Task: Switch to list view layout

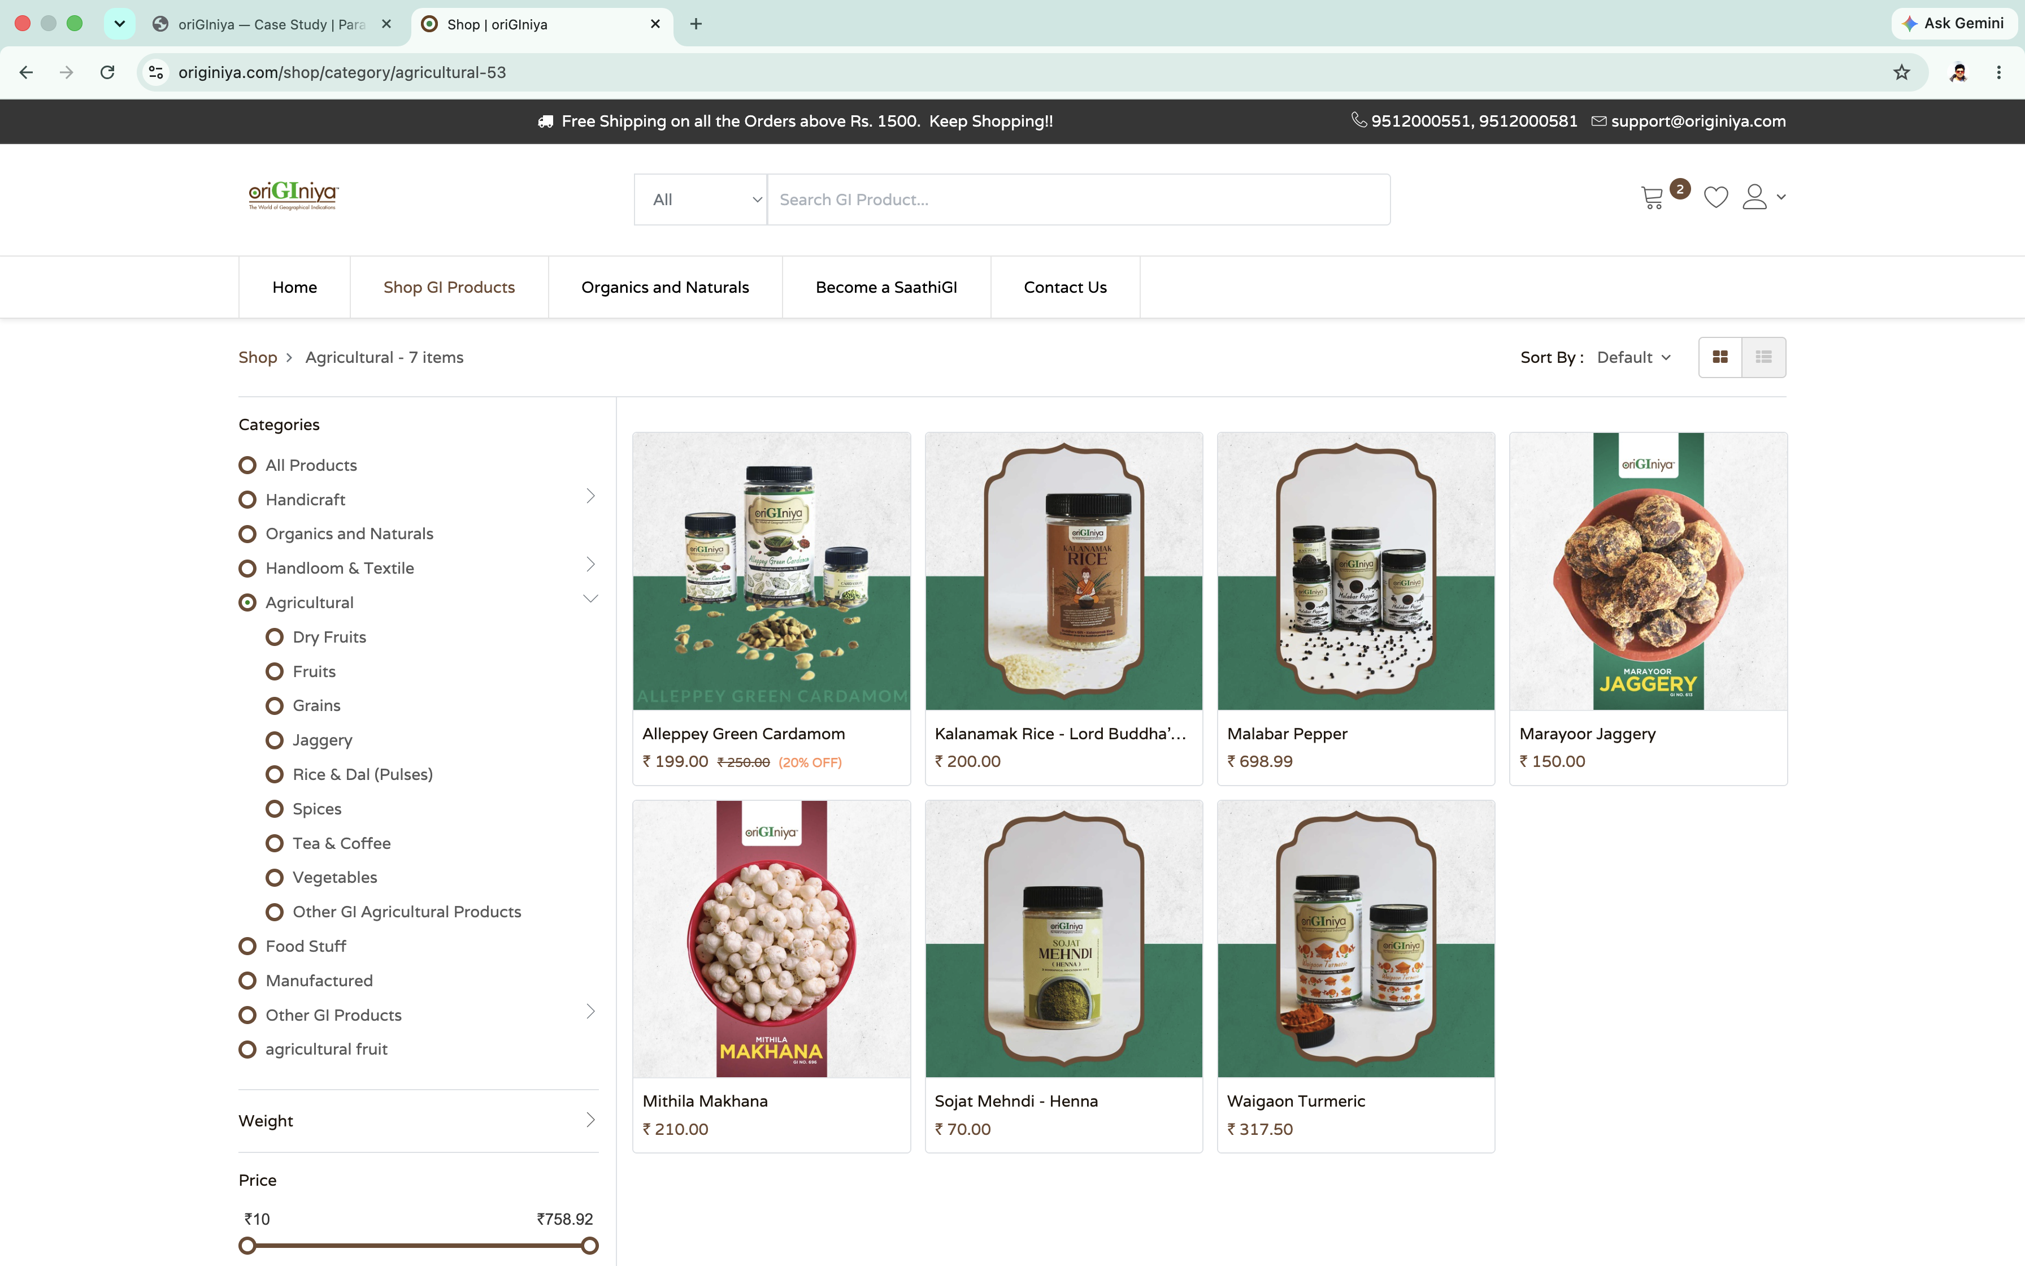Action: pos(1763,358)
